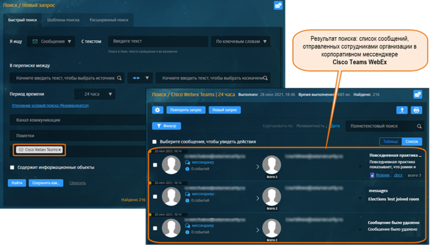Click the magnifier icon in source field
The height and width of the screenshot is (245, 431).
(x=119, y=78)
